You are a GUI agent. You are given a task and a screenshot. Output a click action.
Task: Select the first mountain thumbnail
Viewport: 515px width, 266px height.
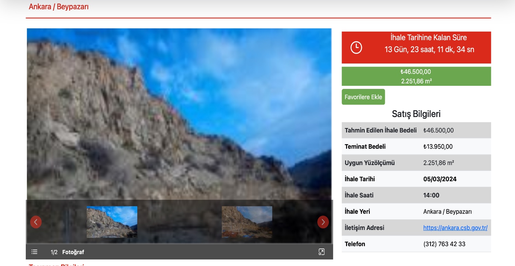coord(112,222)
